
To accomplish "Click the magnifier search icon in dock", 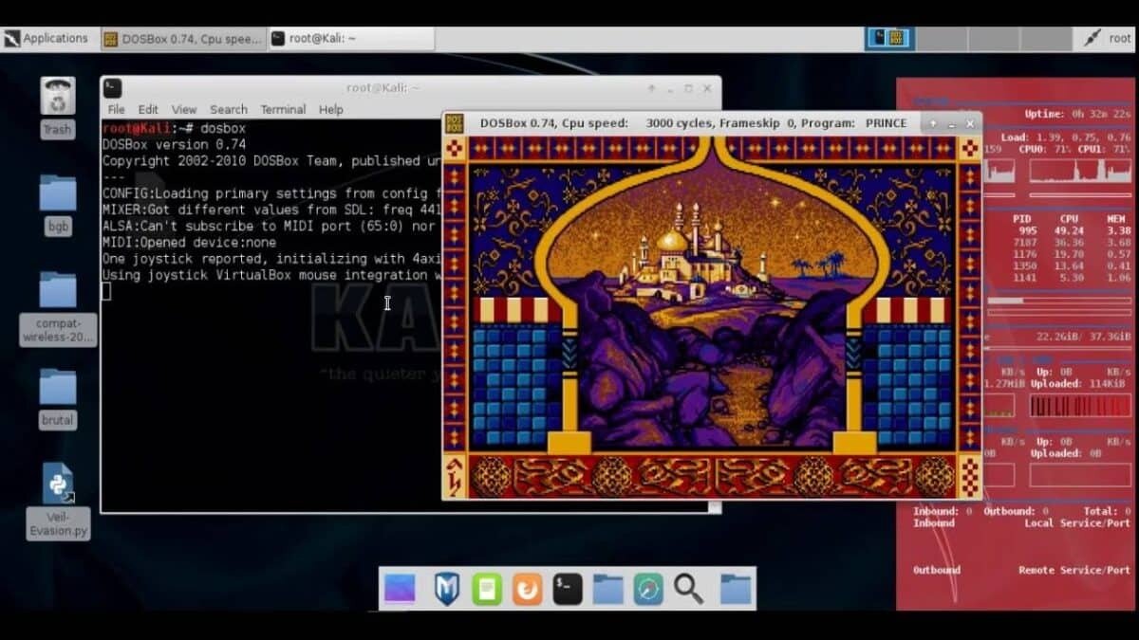I will 688,589.
